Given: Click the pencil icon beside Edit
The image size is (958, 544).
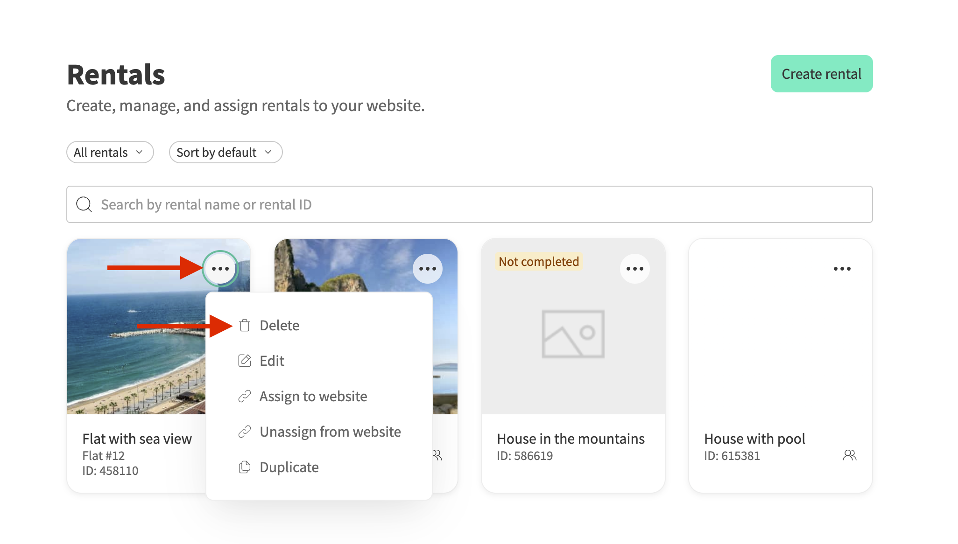Looking at the screenshot, I should [245, 361].
